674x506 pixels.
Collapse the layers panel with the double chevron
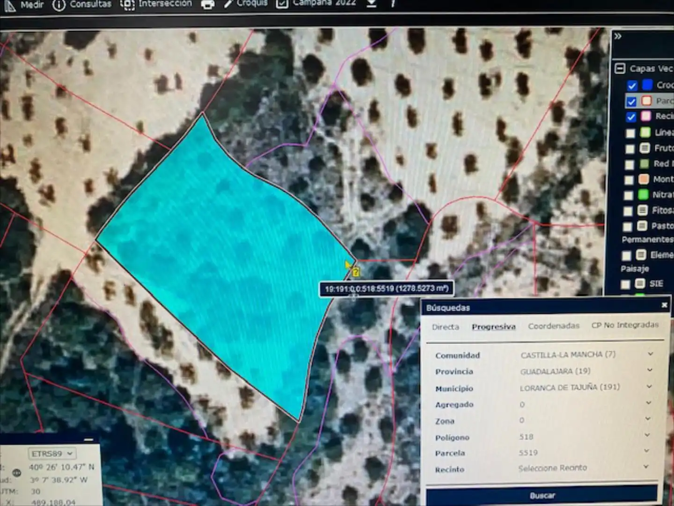tap(618, 37)
